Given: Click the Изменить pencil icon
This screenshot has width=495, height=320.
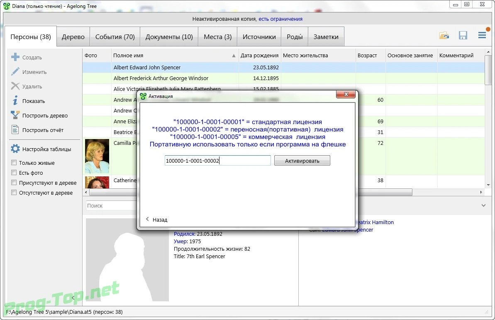Looking at the screenshot, I should click(15, 72).
